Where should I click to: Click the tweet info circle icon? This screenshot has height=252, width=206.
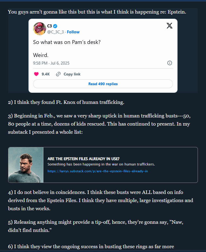coord(170,63)
